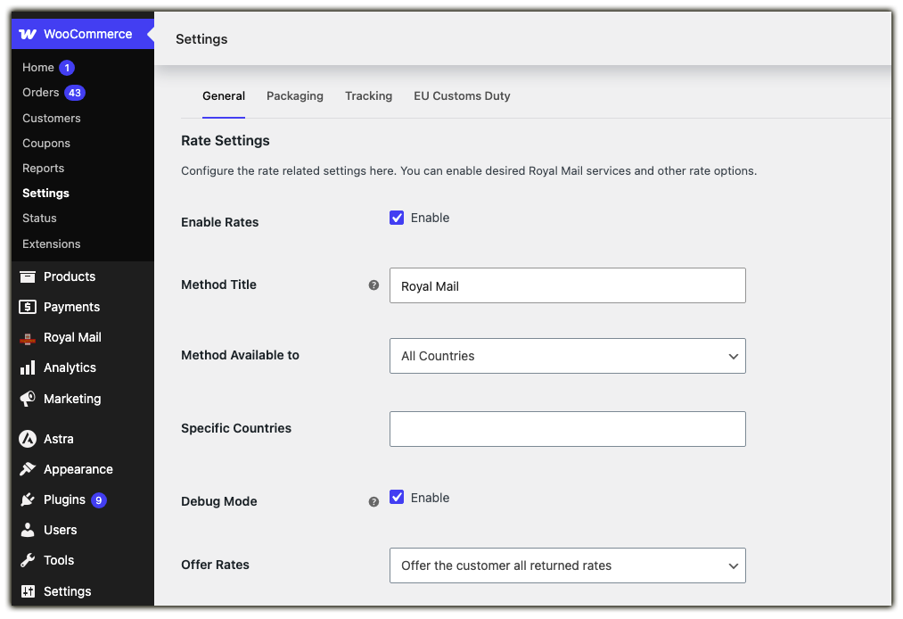Click the Method Title label

(x=218, y=285)
